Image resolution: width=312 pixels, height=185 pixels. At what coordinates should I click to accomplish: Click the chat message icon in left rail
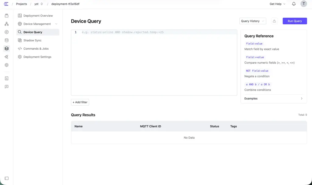tap(7, 87)
